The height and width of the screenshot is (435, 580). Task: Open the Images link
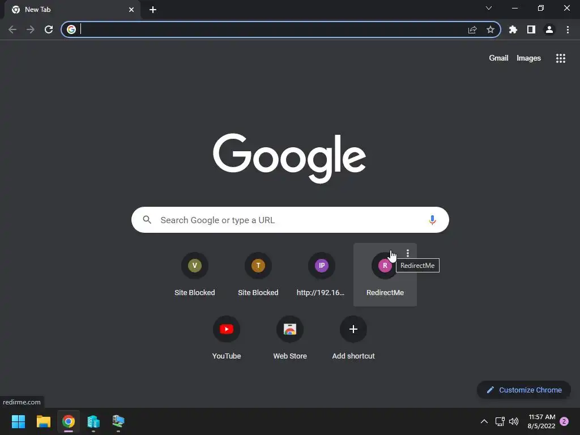528,58
